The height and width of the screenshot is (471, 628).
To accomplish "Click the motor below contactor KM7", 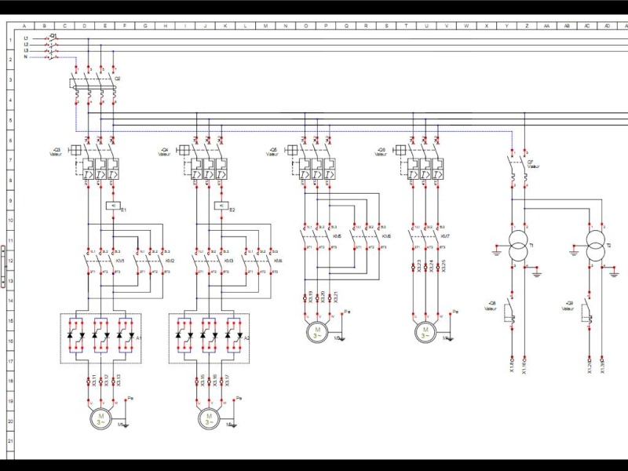I will coord(425,332).
